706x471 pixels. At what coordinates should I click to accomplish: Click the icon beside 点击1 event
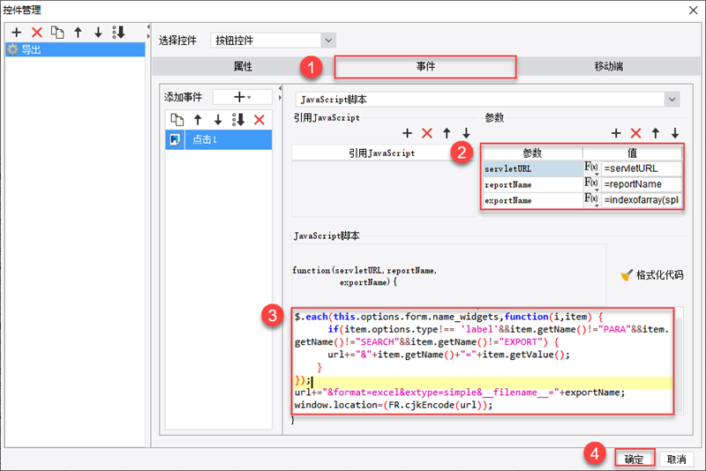175,140
